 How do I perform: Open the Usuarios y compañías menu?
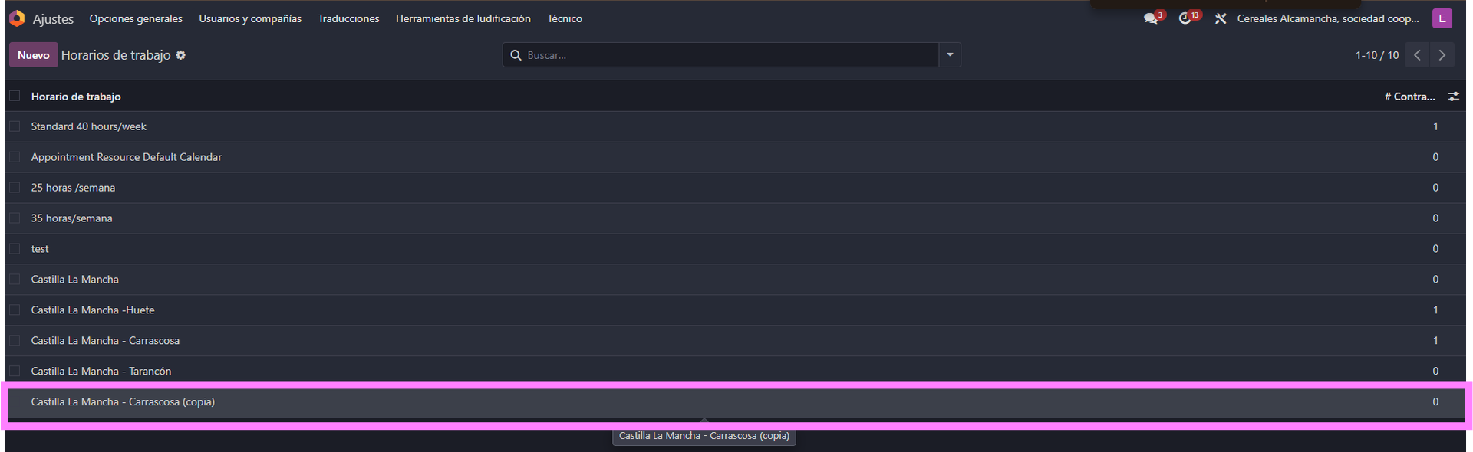250,18
